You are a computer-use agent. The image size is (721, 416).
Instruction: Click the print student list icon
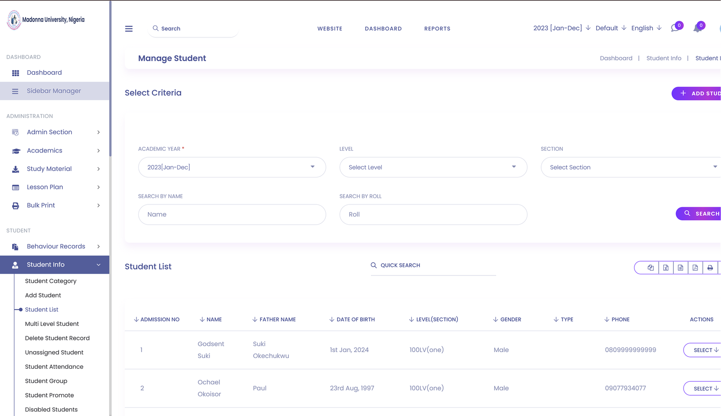click(710, 267)
